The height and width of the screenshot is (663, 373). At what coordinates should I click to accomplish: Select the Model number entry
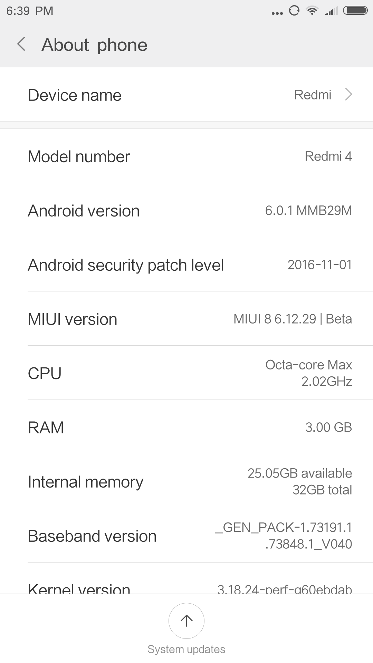(x=186, y=156)
